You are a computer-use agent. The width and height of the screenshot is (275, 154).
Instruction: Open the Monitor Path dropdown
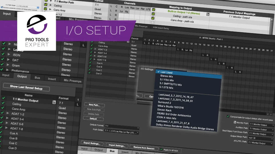(x=262, y=125)
